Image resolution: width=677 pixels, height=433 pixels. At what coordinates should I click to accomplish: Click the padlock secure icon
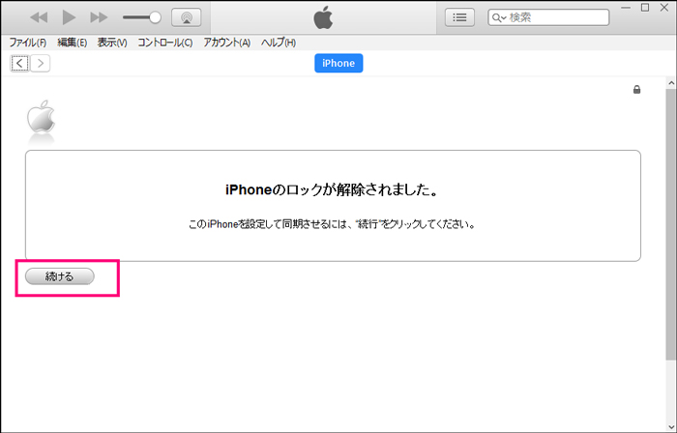[636, 89]
